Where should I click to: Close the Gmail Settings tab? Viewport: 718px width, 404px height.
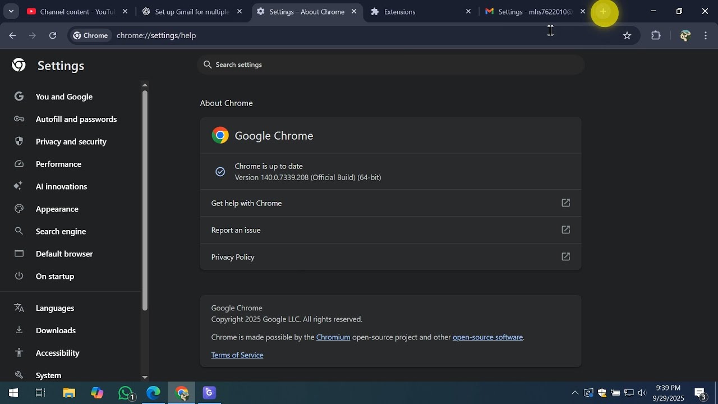coord(583,11)
